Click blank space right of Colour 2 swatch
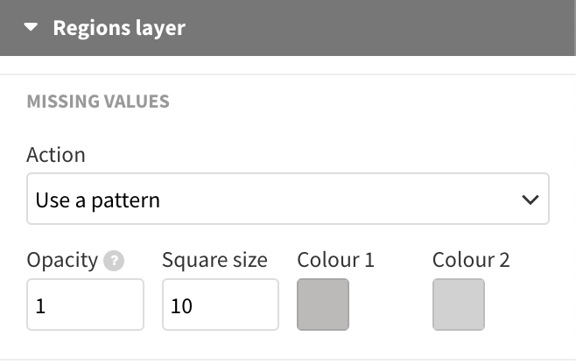Image resolution: width=576 pixels, height=364 pixels. (x=529, y=304)
